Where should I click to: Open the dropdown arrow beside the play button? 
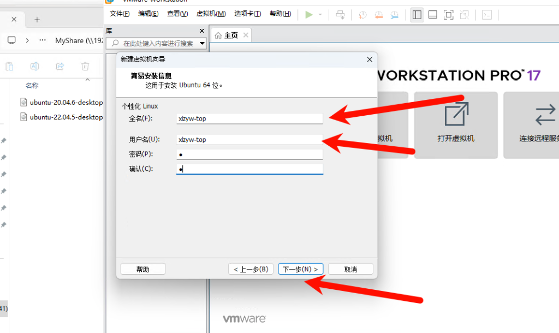point(320,15)
